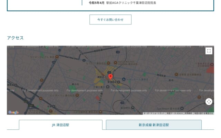Click the 駅前AGAクリニック千葉津田沼院院長 text
The image size is (221, 138).
(x=131, y=3)
